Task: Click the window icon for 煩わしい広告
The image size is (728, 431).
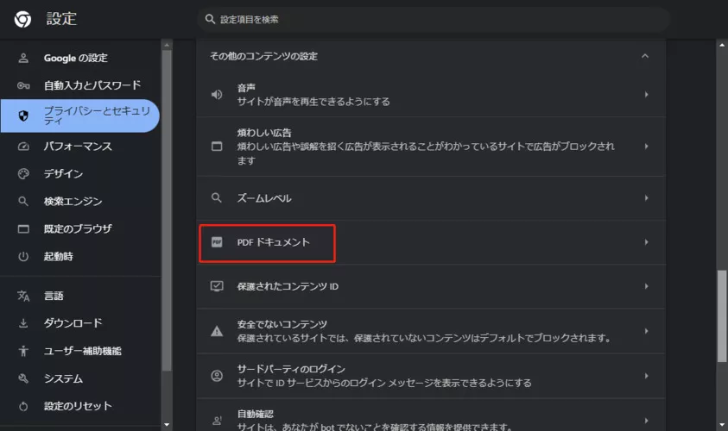Action: click(x=217, y=147)
